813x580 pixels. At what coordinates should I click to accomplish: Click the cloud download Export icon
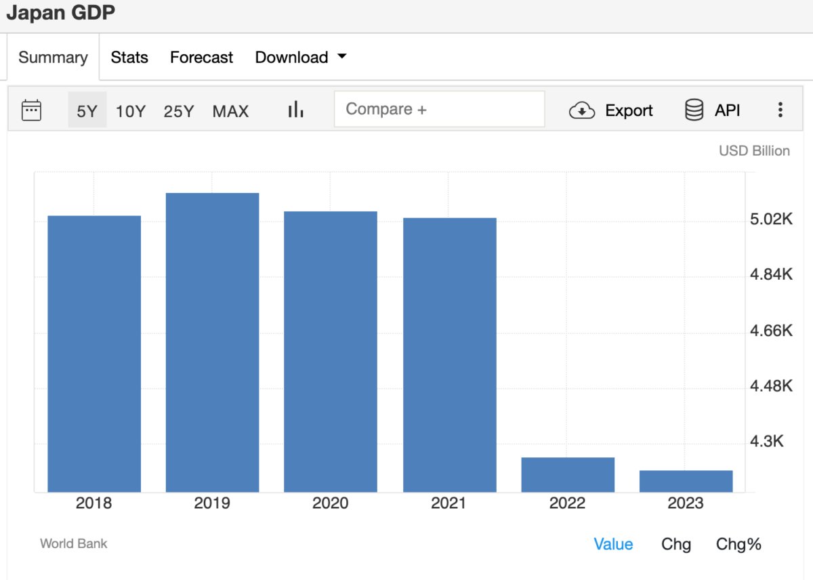[581, 110]
